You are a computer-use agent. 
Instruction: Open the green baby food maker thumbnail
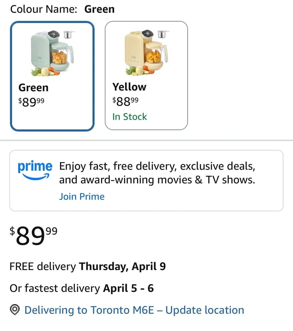52,52
